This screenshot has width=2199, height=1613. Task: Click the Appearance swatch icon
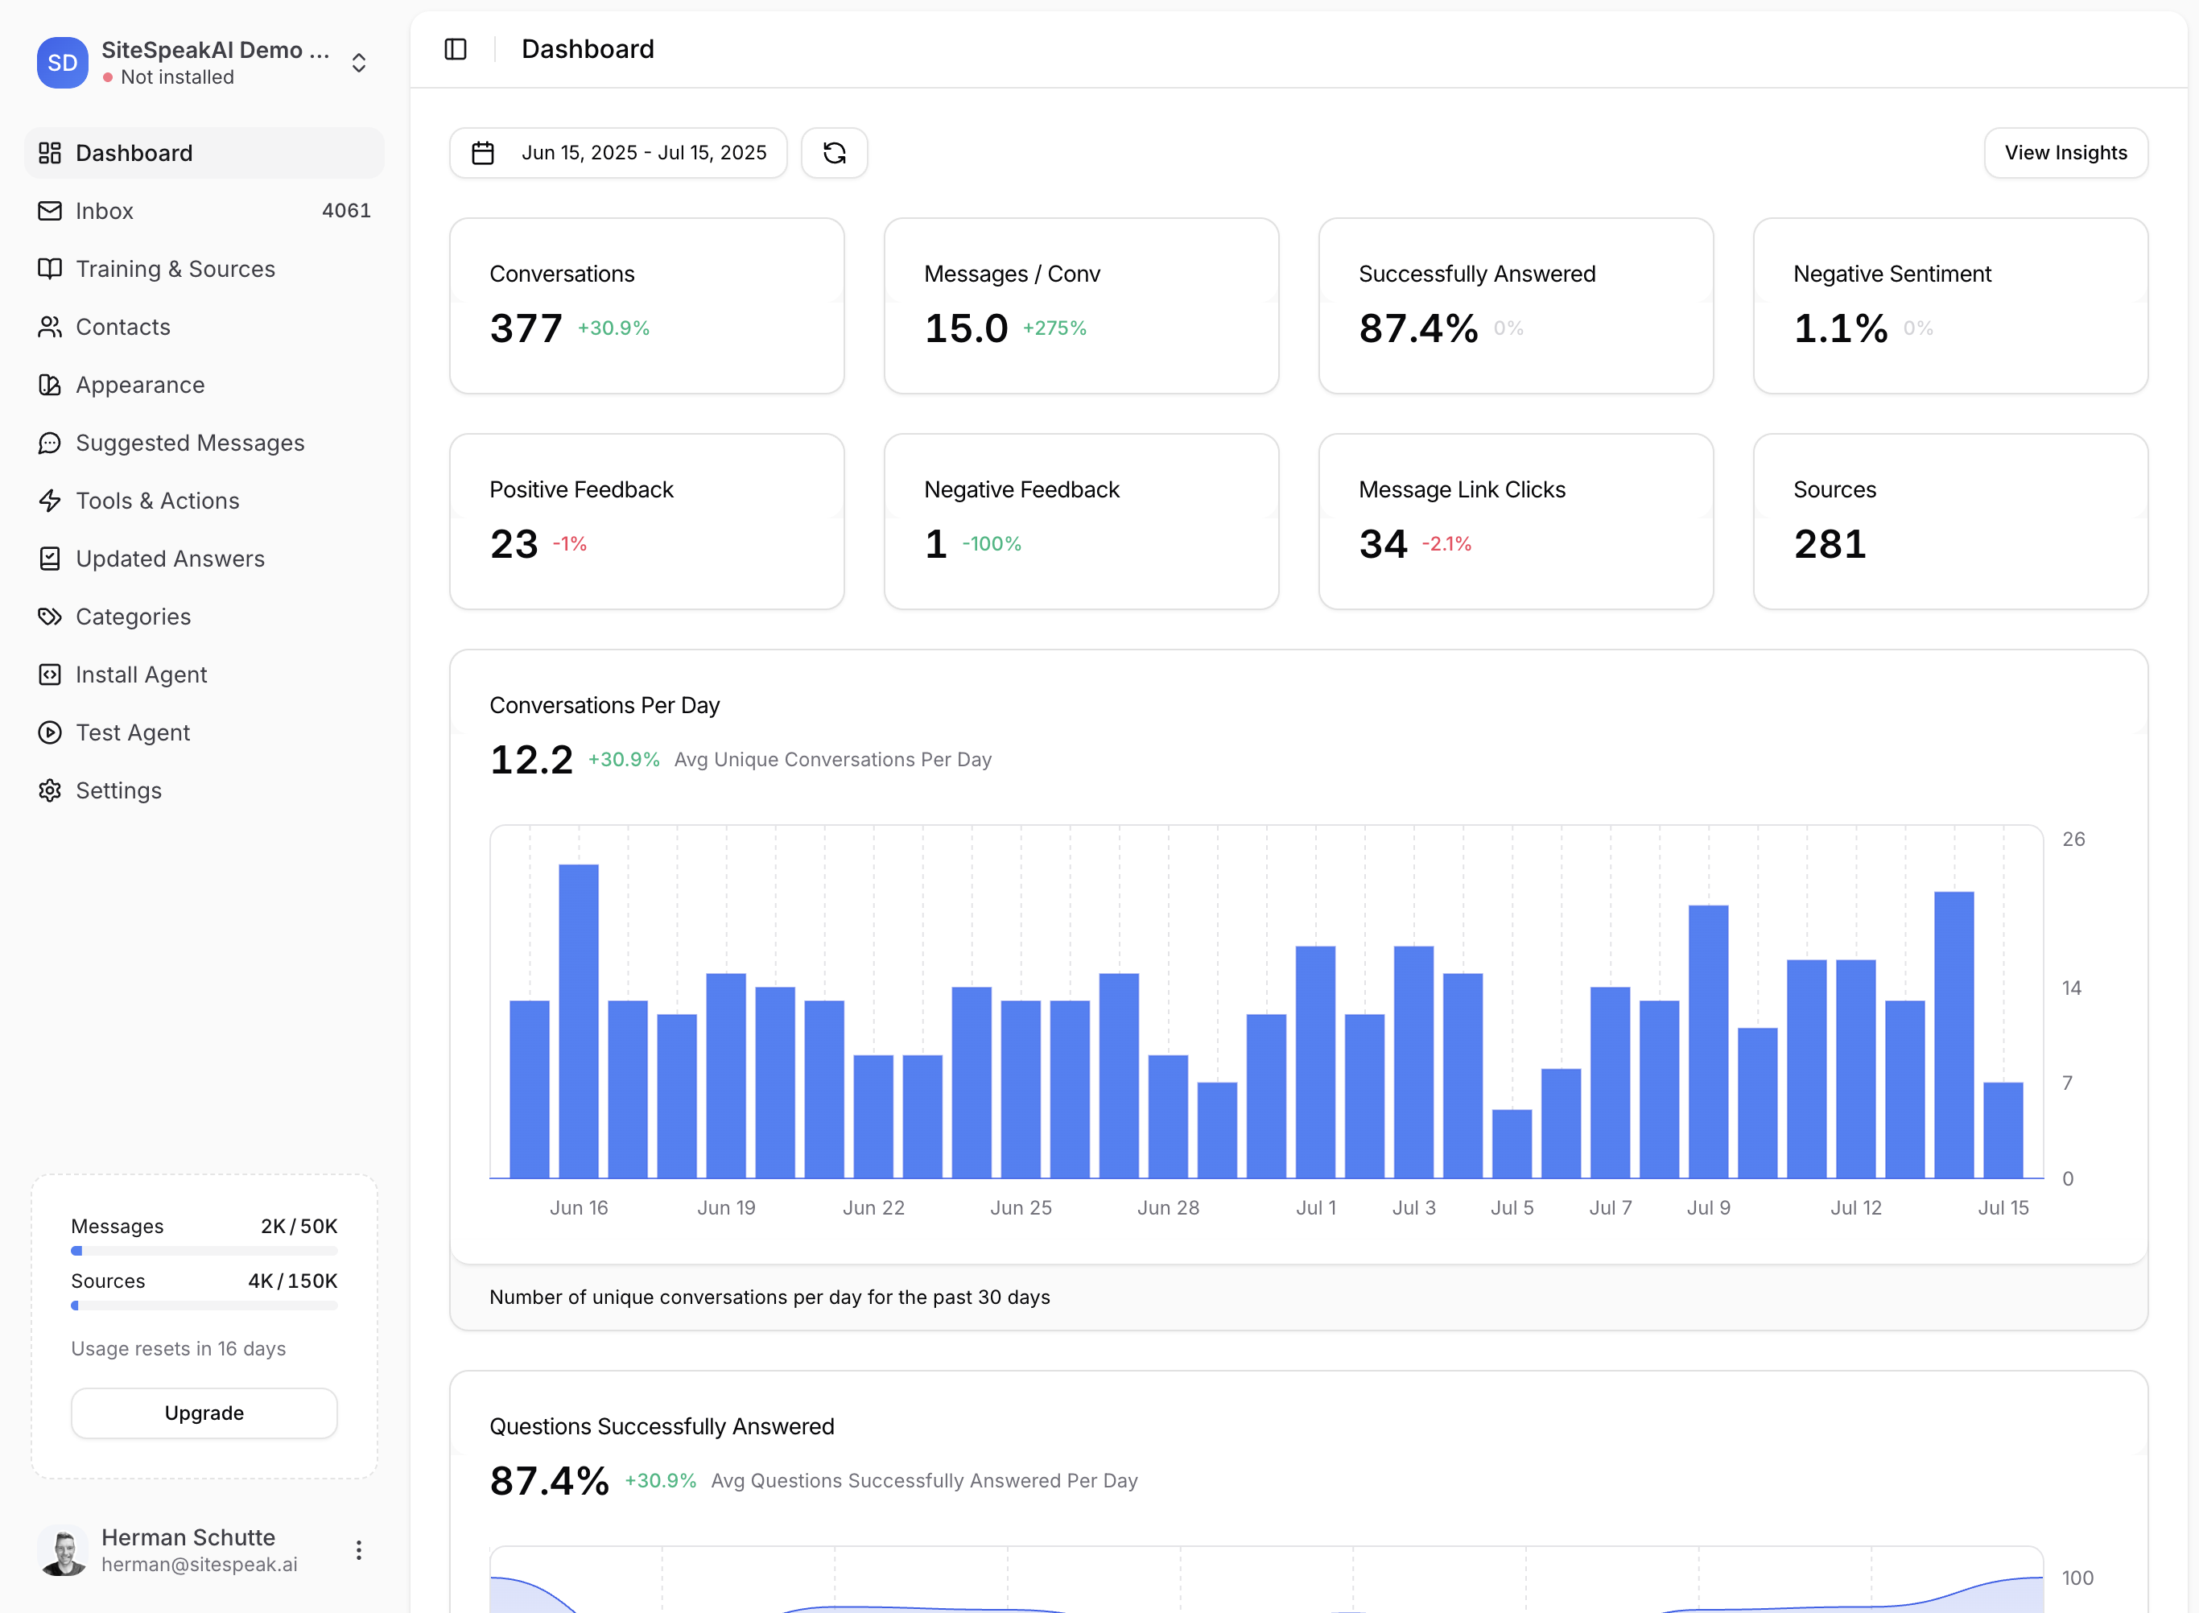(x=50, y=385)
